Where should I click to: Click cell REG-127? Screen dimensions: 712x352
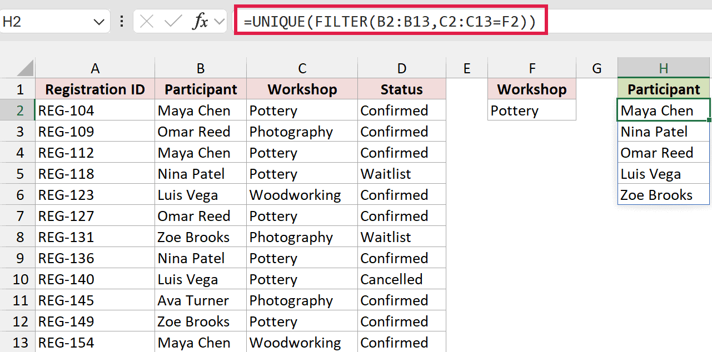click(x=95, y=216)
